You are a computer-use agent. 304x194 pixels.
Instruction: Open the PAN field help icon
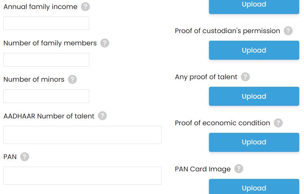tap(25, 157)
